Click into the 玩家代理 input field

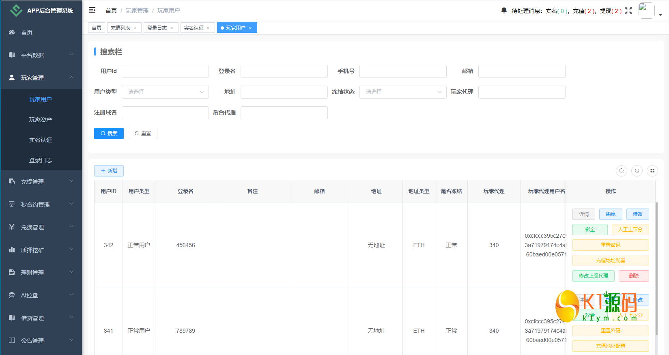(522, 92)
